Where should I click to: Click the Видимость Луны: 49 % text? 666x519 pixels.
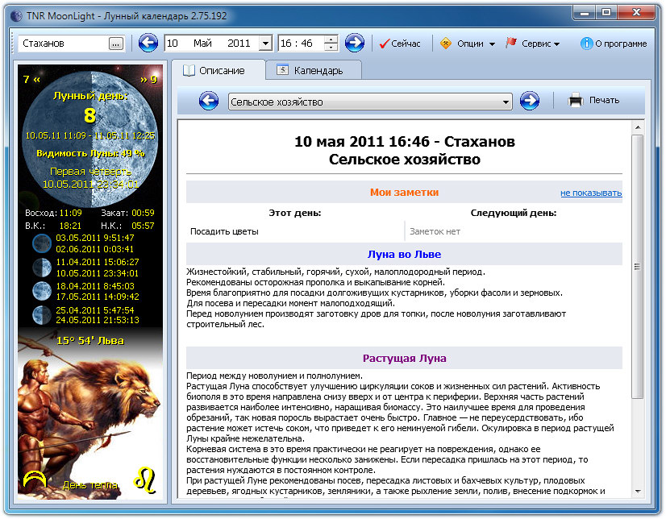(x=90, y=154)
